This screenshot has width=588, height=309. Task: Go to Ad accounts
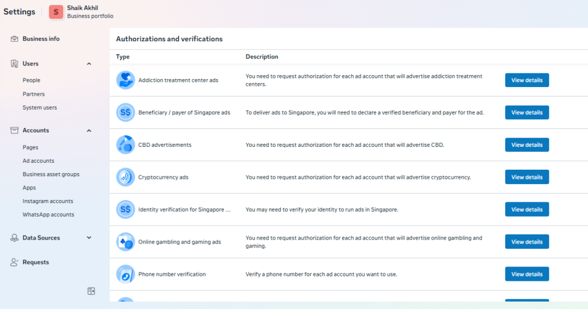coord(38,161)
